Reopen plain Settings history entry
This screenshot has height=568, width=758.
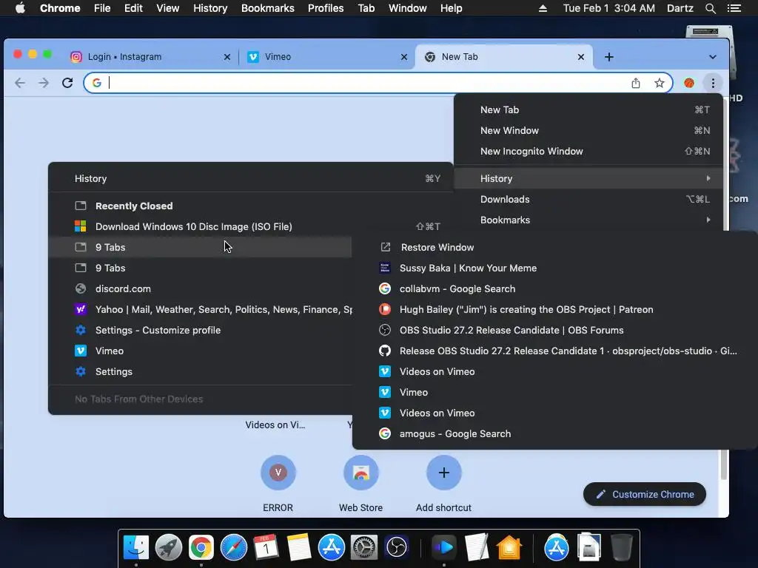[200, 372]
